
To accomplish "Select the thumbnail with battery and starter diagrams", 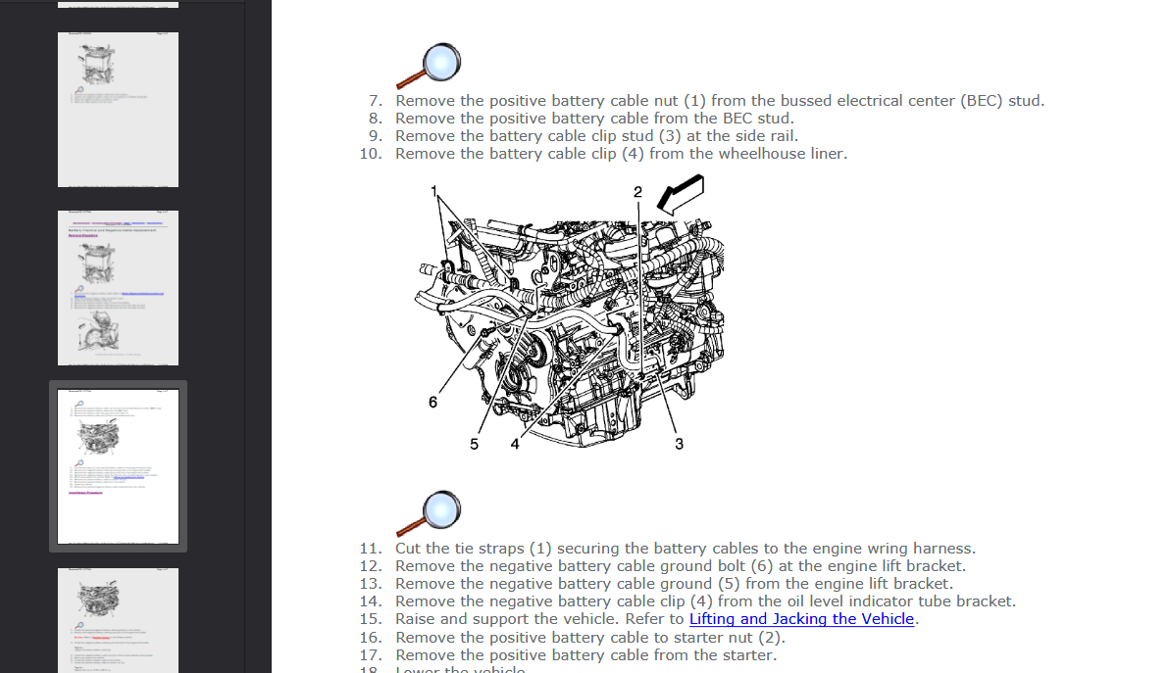I will click(119, 288).
